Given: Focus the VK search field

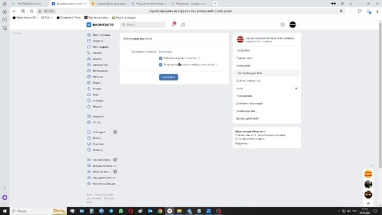Looking at the screenshot, I should [143, 24].
